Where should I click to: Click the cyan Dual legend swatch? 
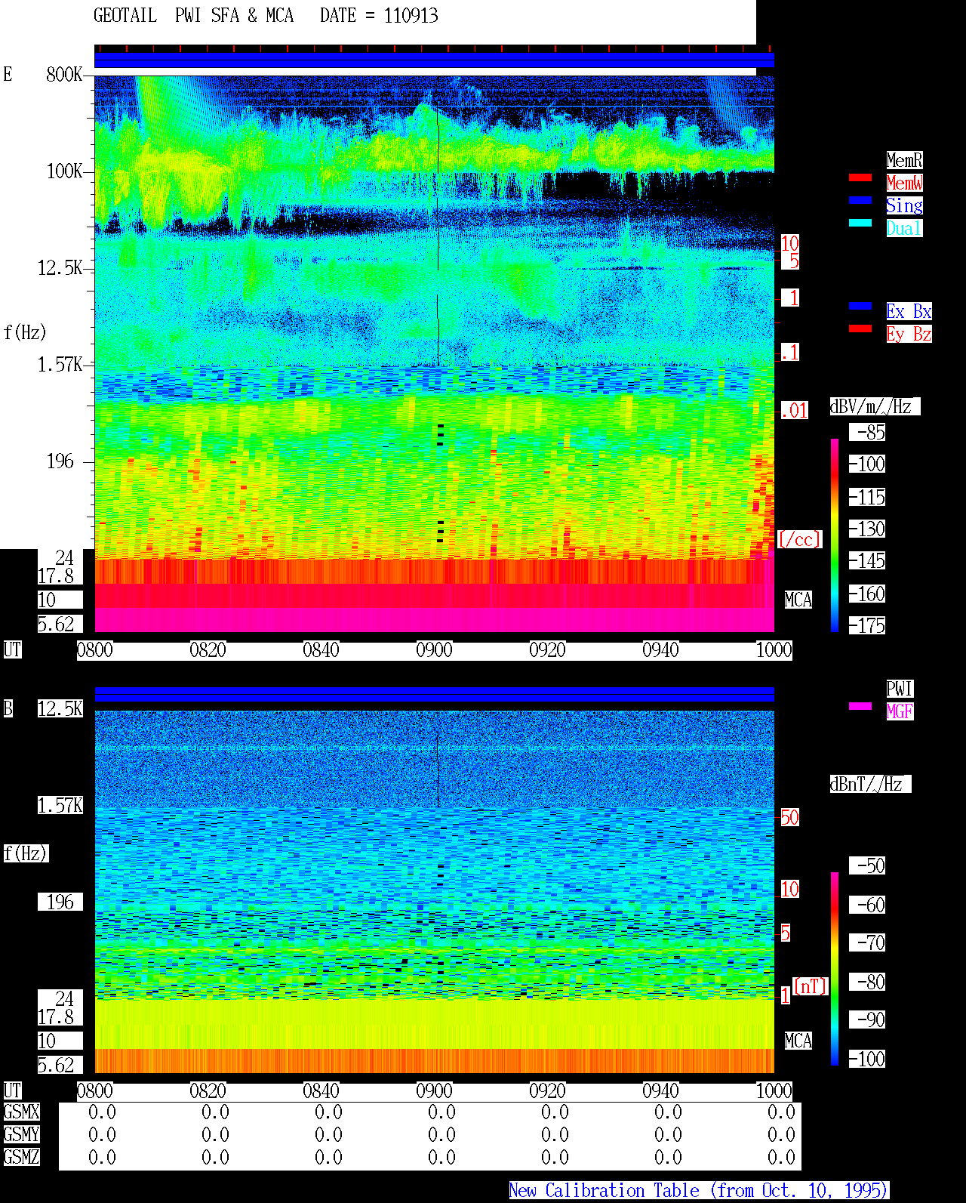pos(860,223)
